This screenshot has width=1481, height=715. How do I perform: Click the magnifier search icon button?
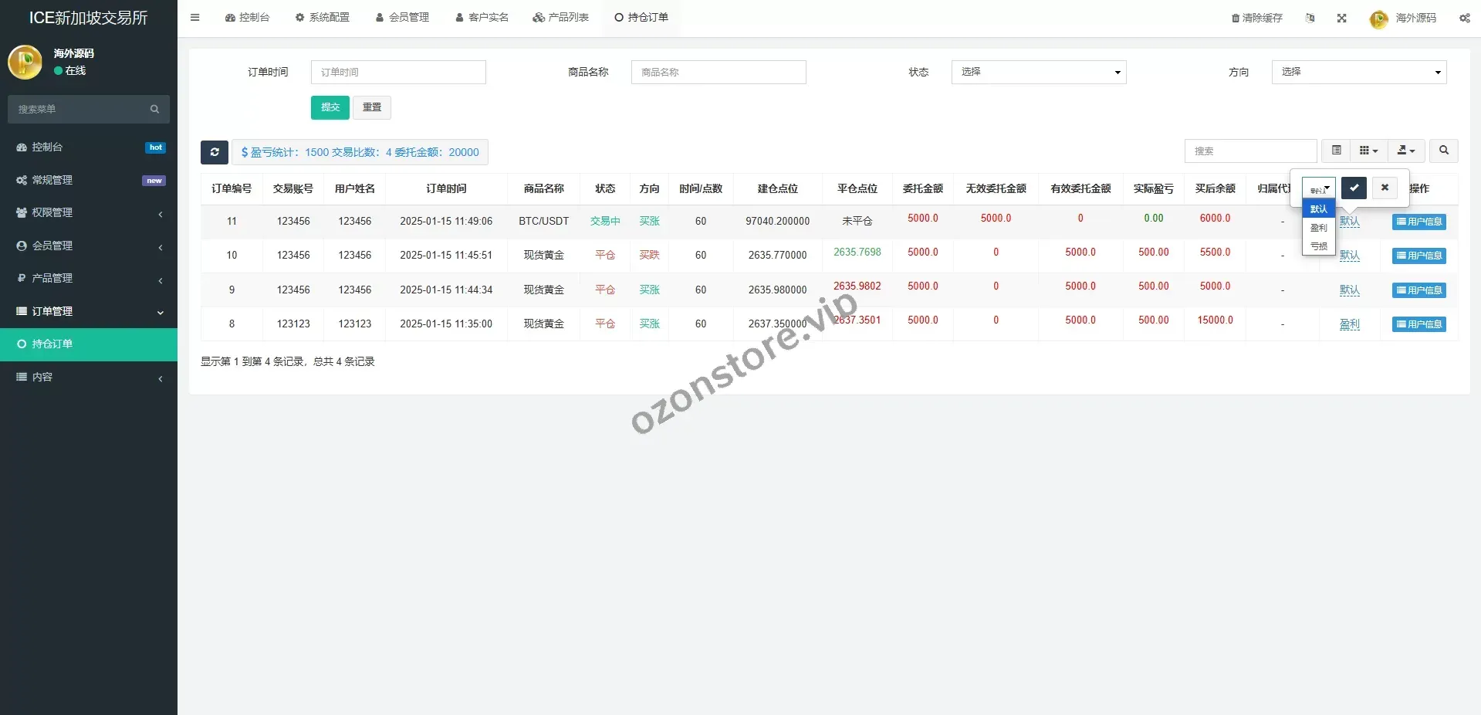[1443, 151]
